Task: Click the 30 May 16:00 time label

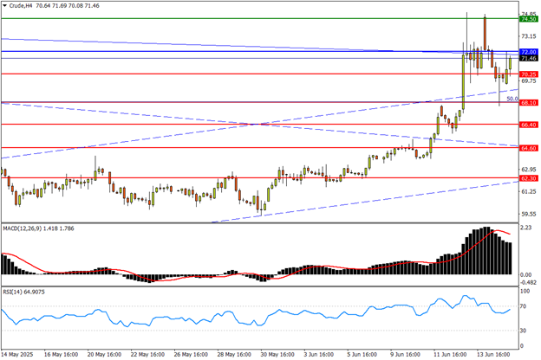Action: (277, 355)
